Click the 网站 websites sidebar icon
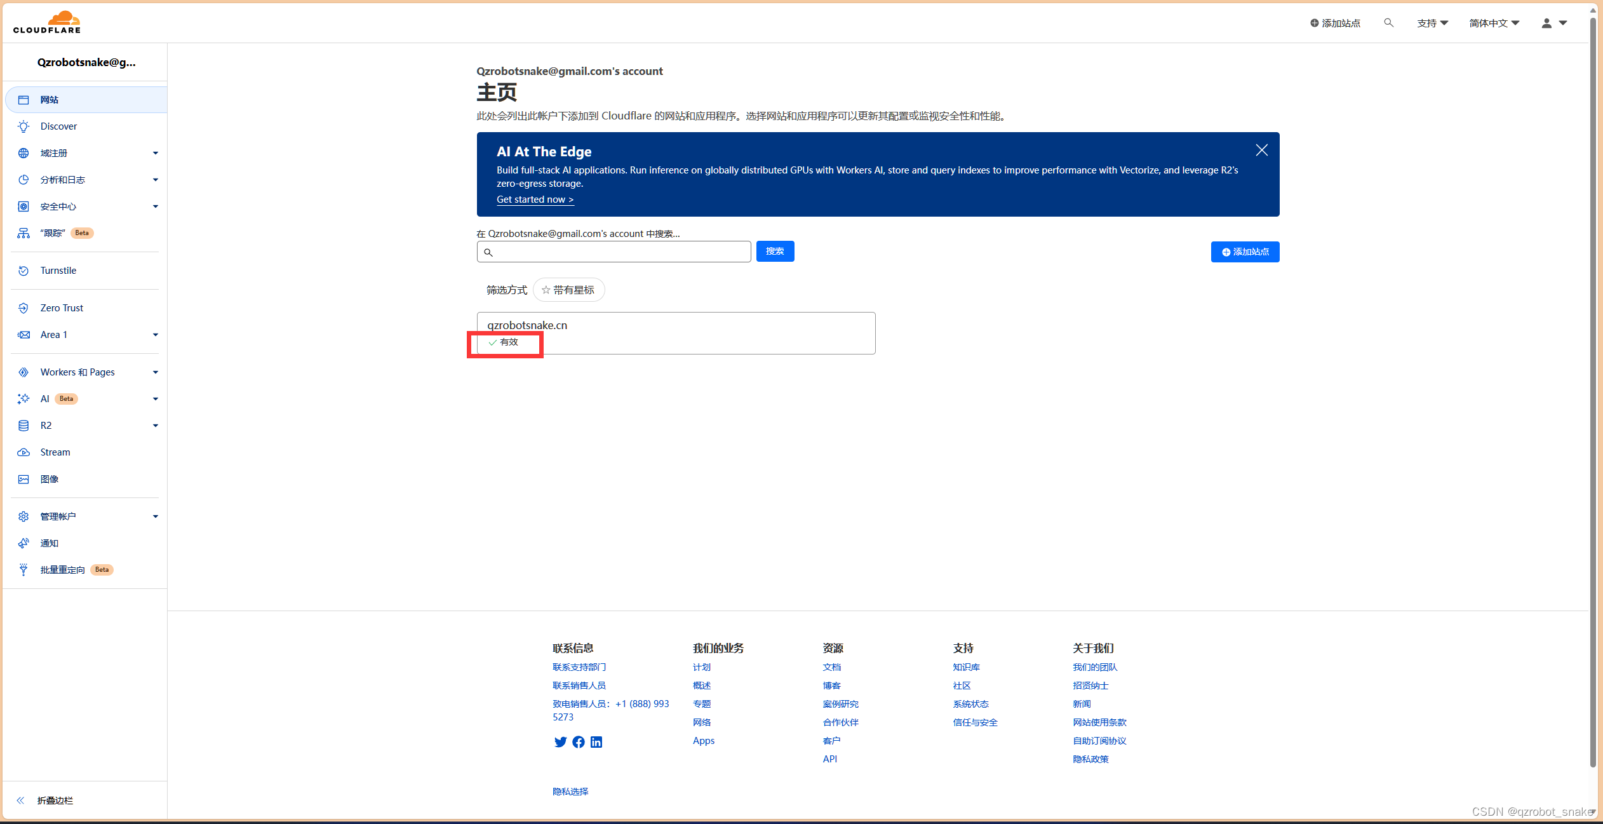The height and width of the screenshot is (824, 1603). [x=23, y=100]
